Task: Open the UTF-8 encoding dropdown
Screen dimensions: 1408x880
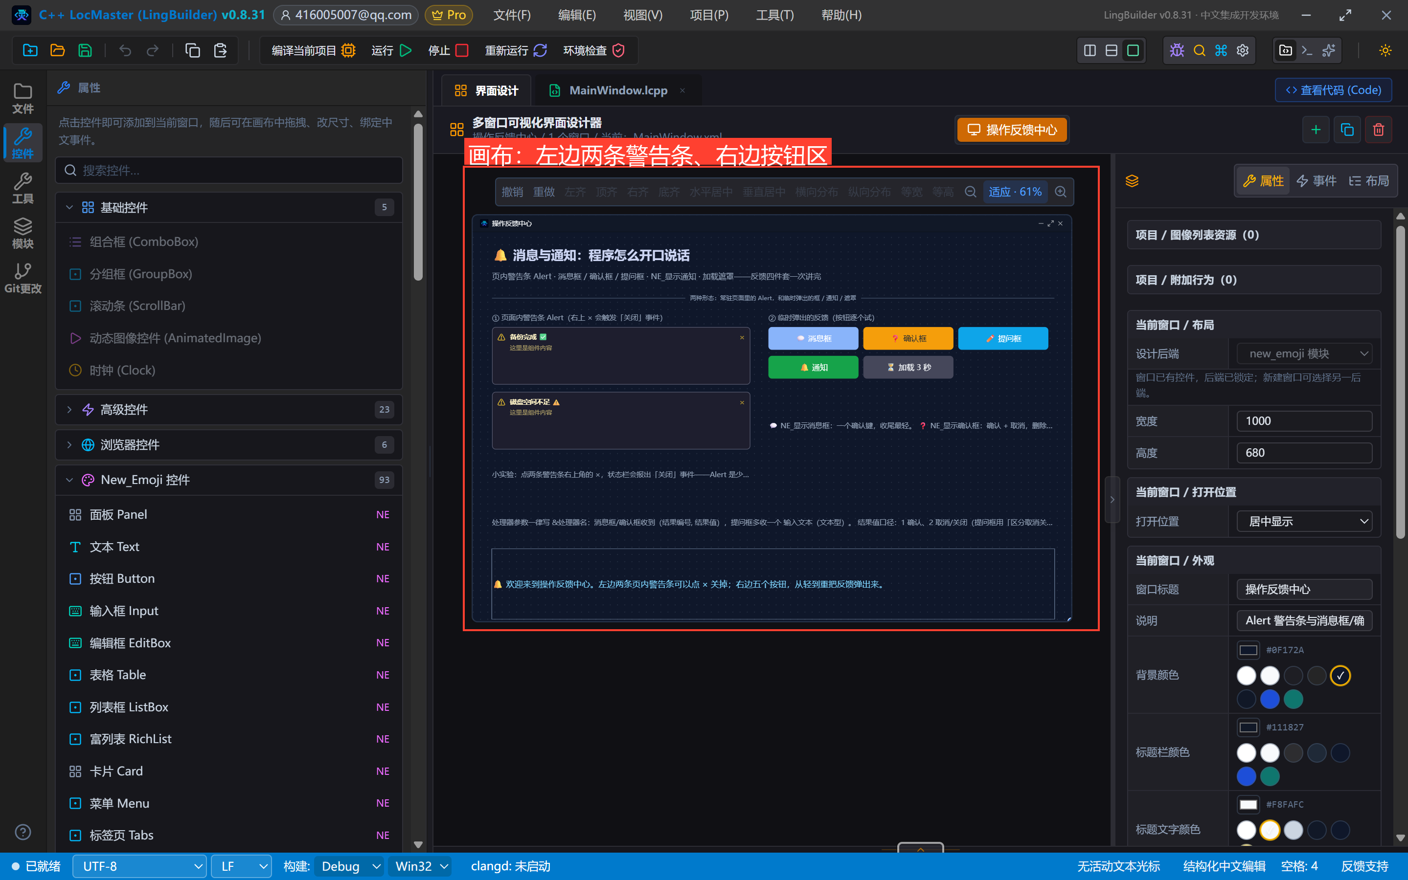Action: tap(140, 866)
